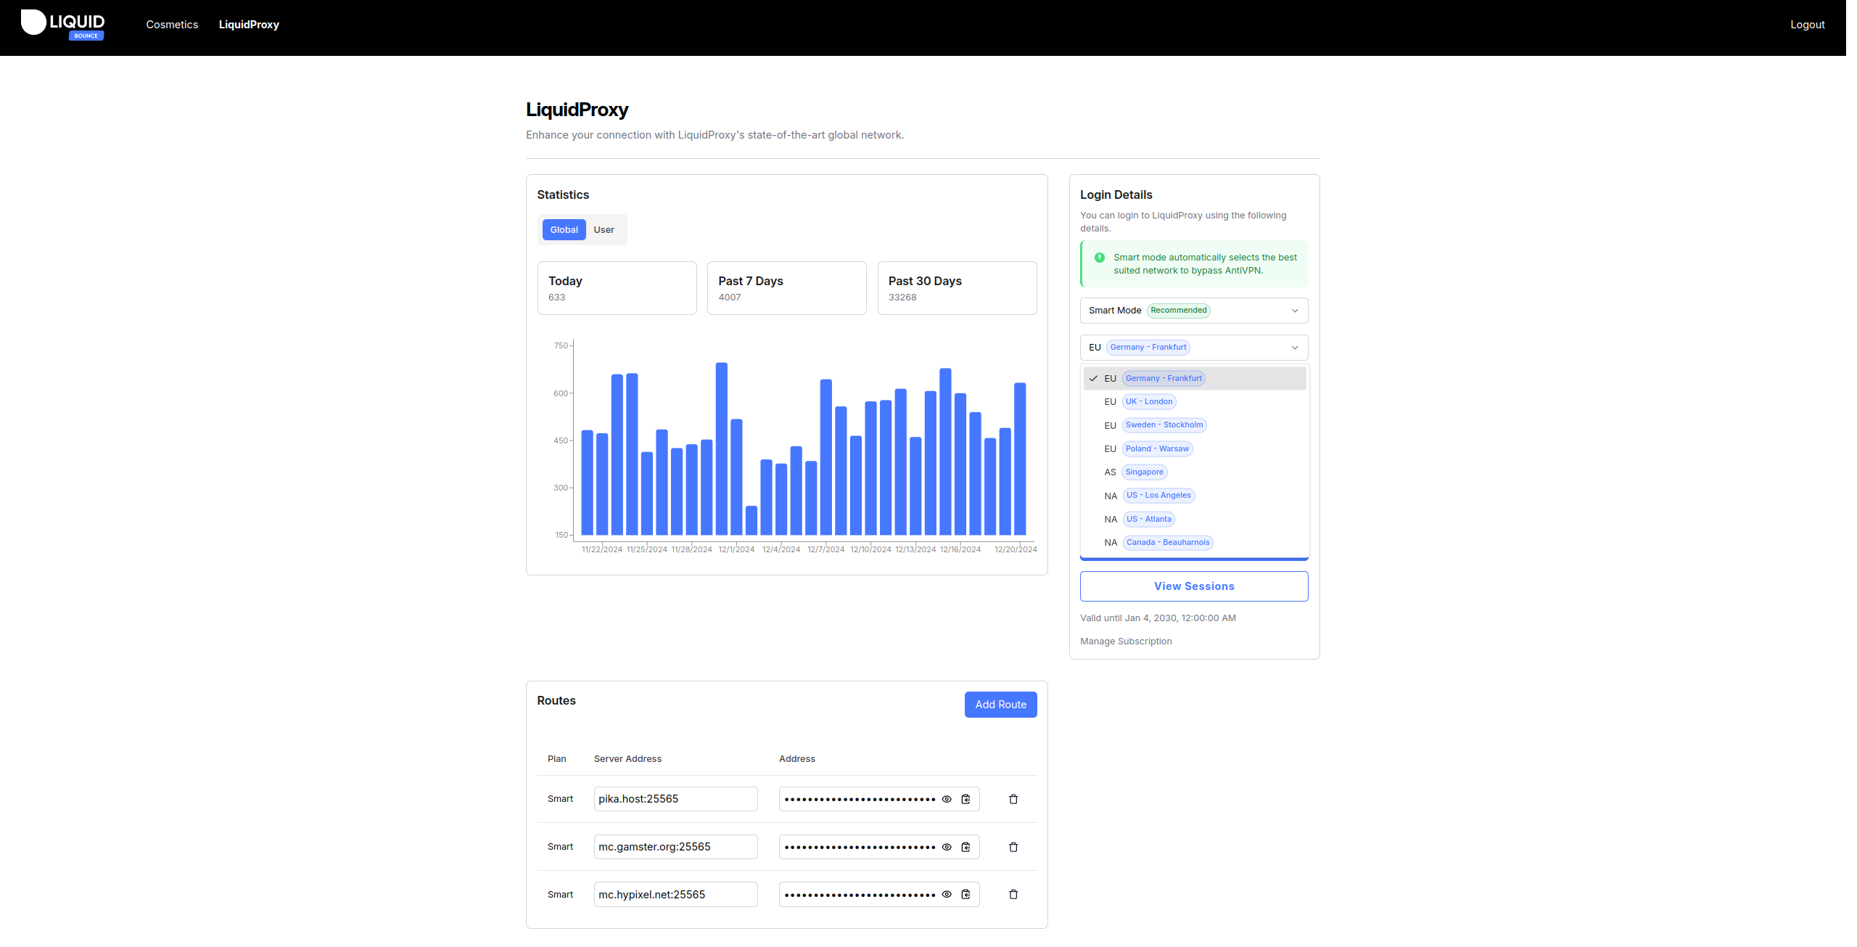Unmask the mc.hypixel.net address
The height and width of the screenshot is (947, 1857).
pyautogui.click(x=947, y=894)
